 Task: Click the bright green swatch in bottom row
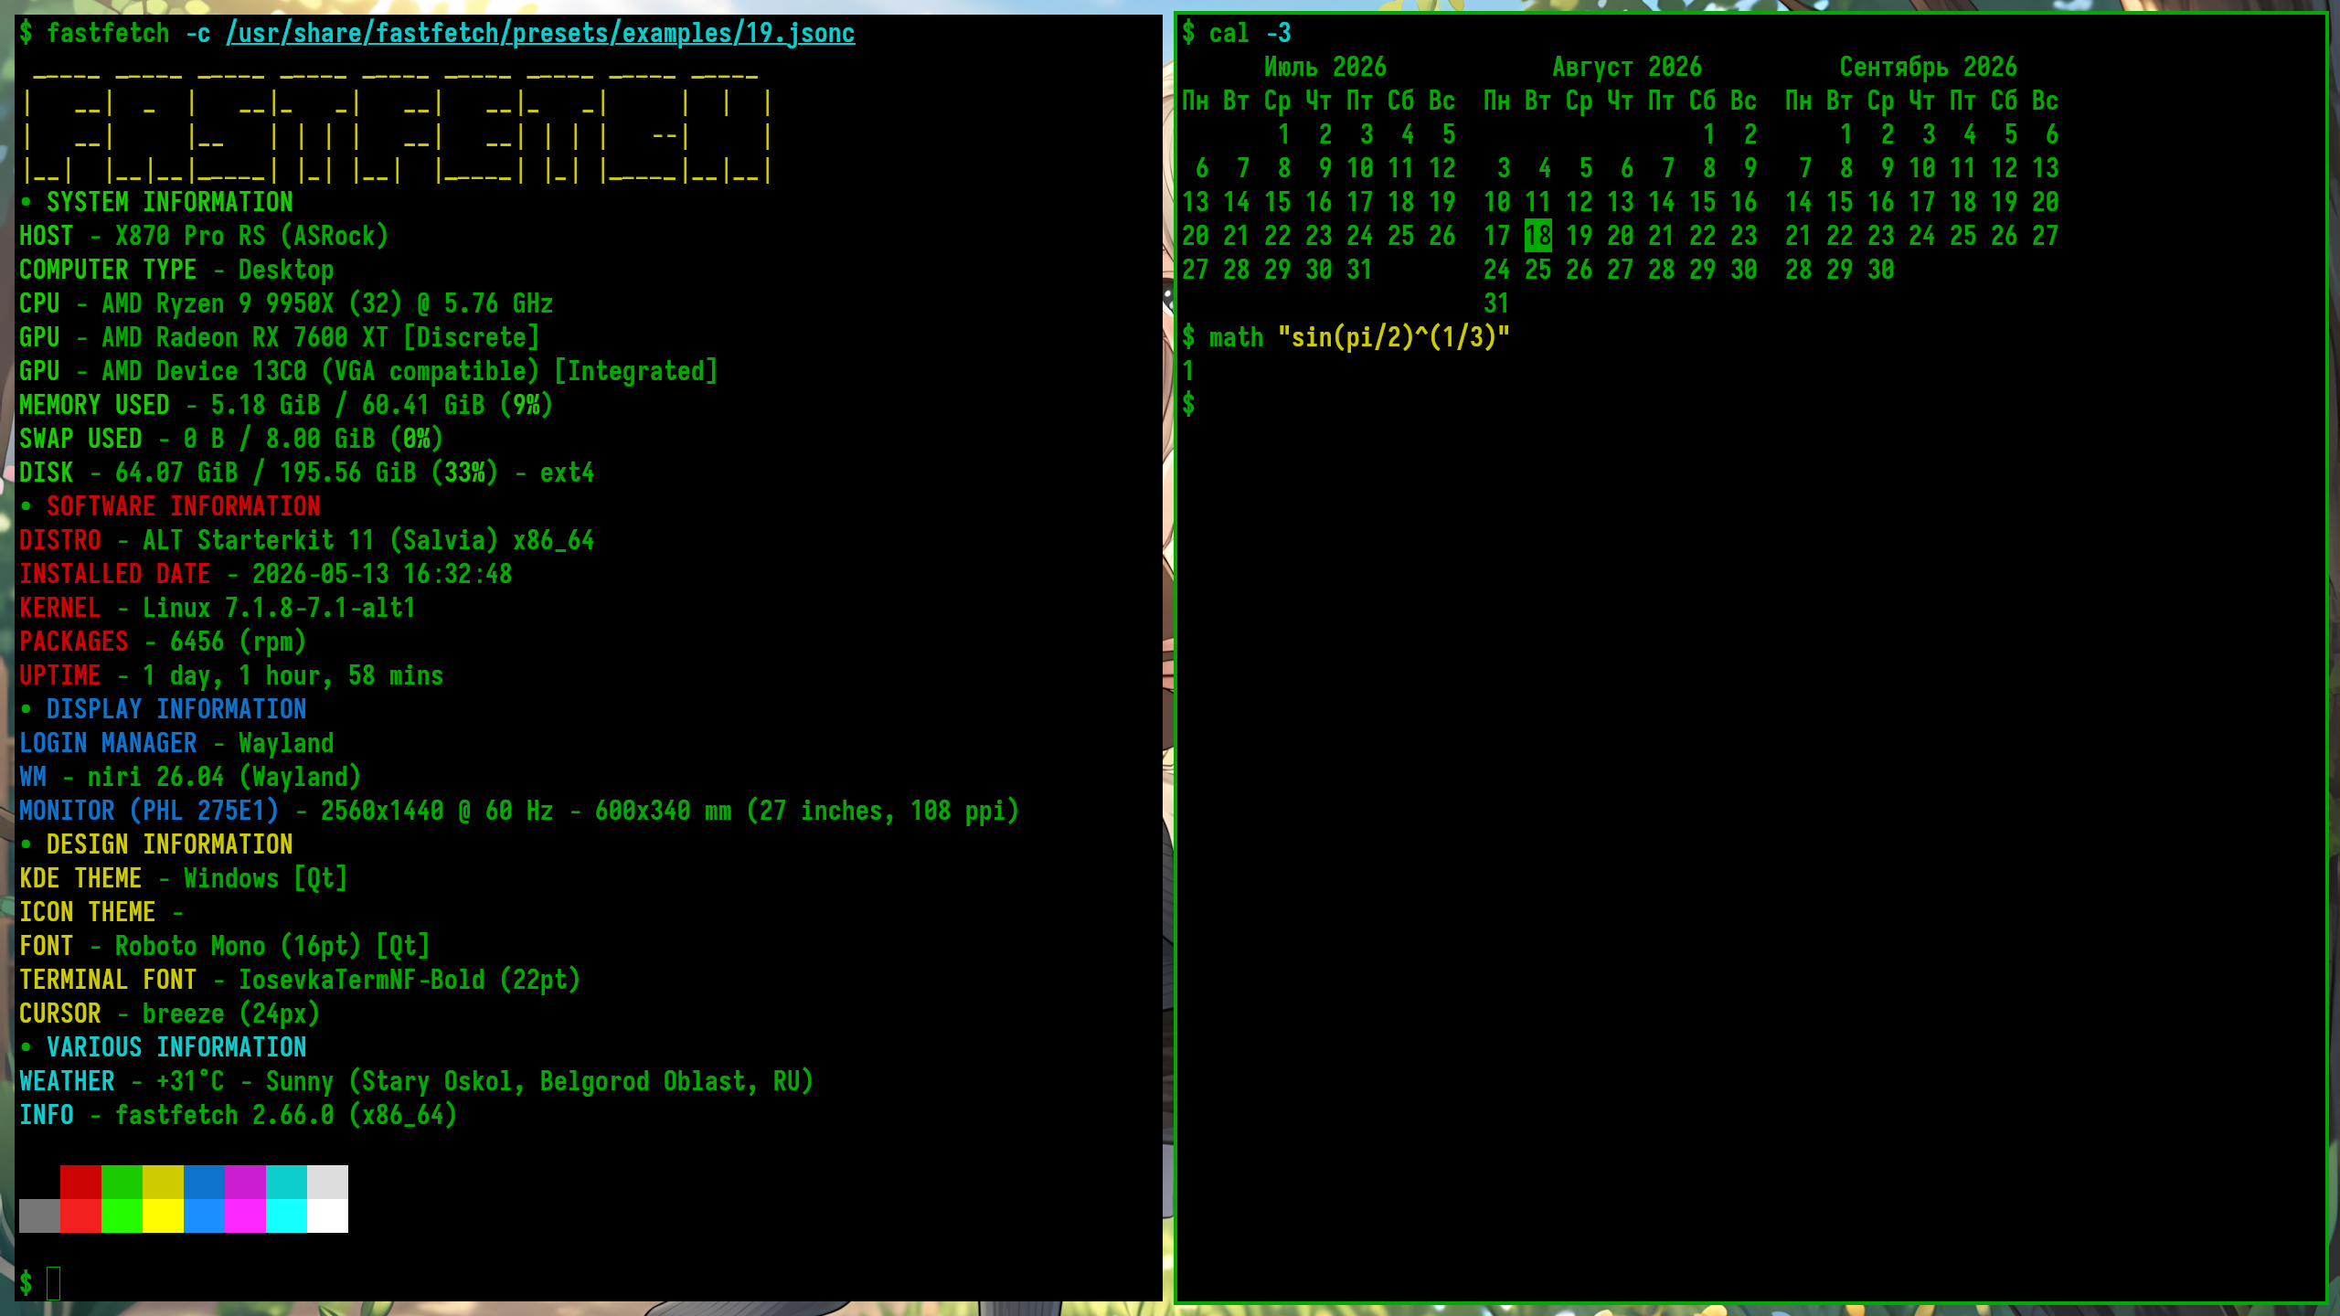(x=122, y=1215)
